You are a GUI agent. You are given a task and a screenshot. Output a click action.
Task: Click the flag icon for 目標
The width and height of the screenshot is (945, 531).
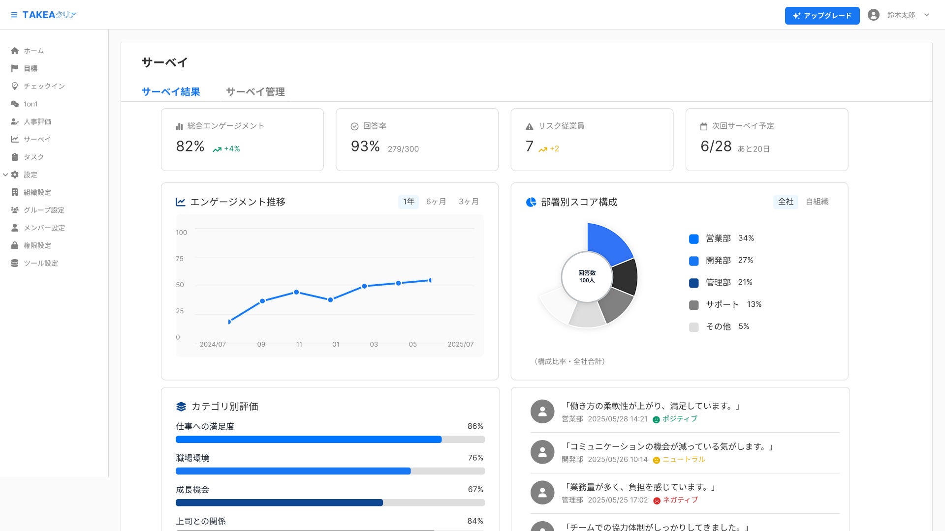tap(15, 68)
